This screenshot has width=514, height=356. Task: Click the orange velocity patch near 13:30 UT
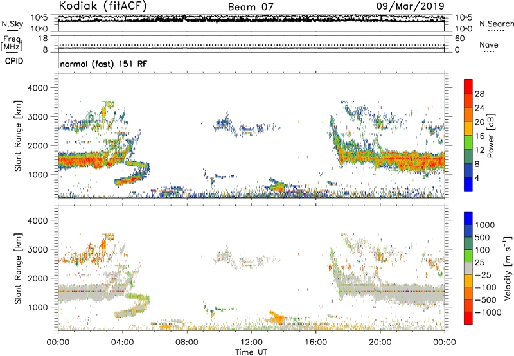278,317
